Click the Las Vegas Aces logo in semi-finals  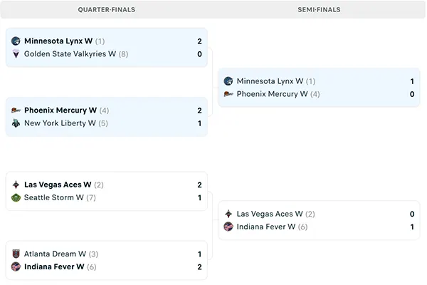pos(228,214)
